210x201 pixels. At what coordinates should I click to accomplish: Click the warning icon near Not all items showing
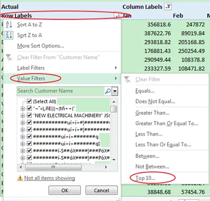(20, 178)
